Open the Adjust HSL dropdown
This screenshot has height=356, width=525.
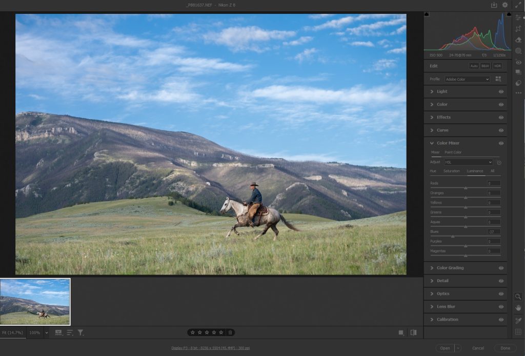click(x=468, y=162)
